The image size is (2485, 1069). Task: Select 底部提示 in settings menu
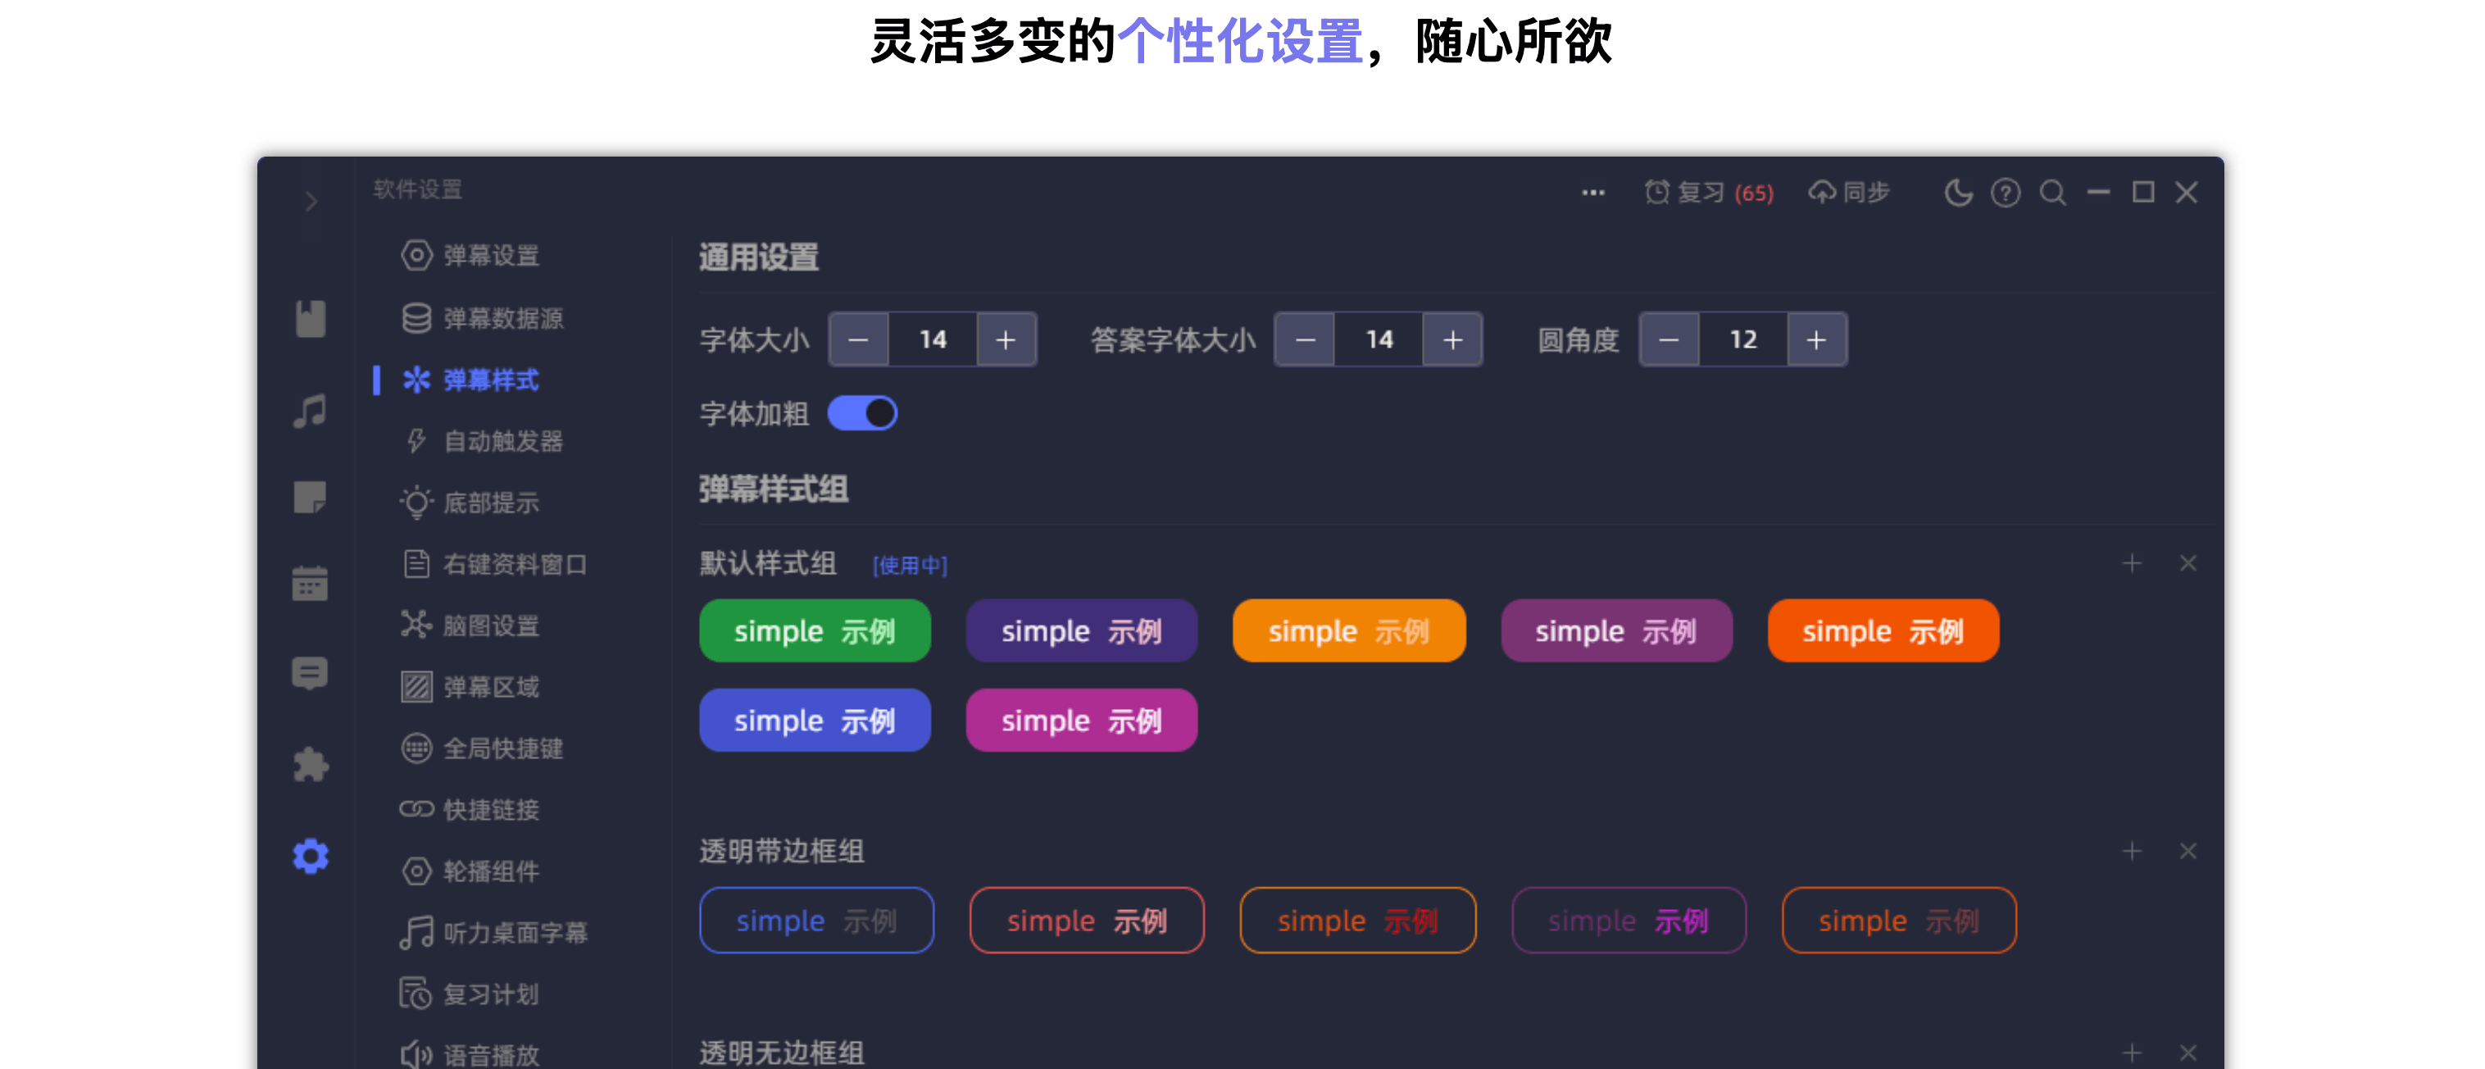pyautogui.click(x=470, y=503)
